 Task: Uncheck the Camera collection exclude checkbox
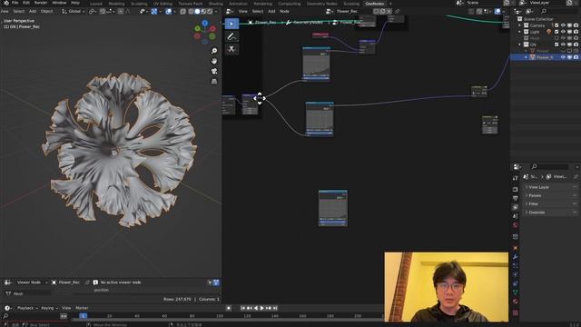click(x=556, y=25)
